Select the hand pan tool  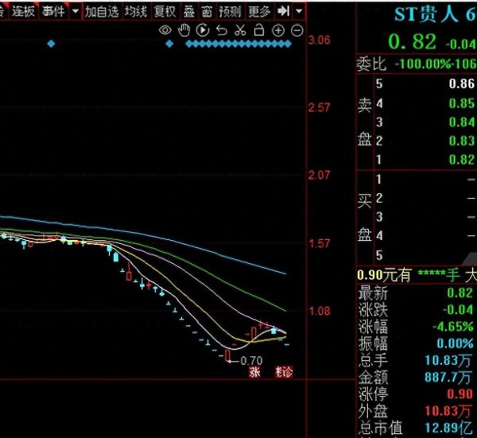(x=184, y=30)
